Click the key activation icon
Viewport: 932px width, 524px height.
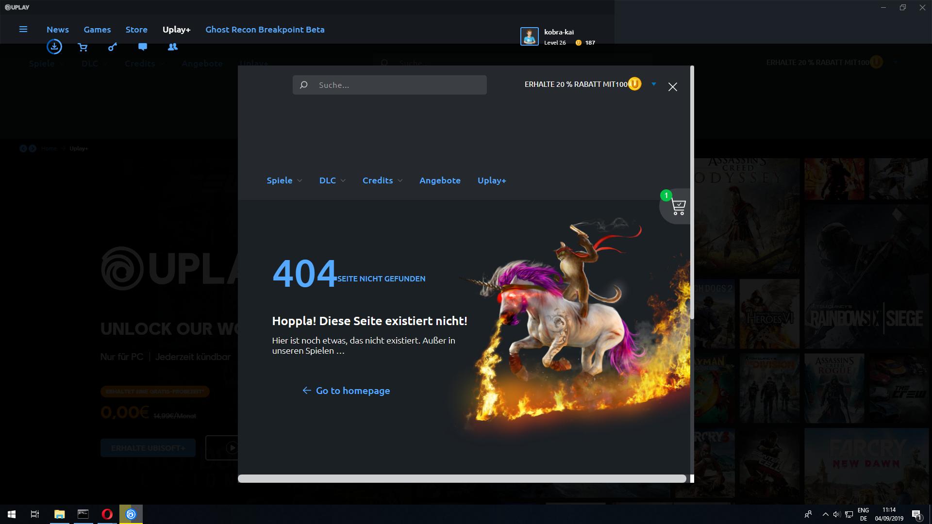coord(113,47)
